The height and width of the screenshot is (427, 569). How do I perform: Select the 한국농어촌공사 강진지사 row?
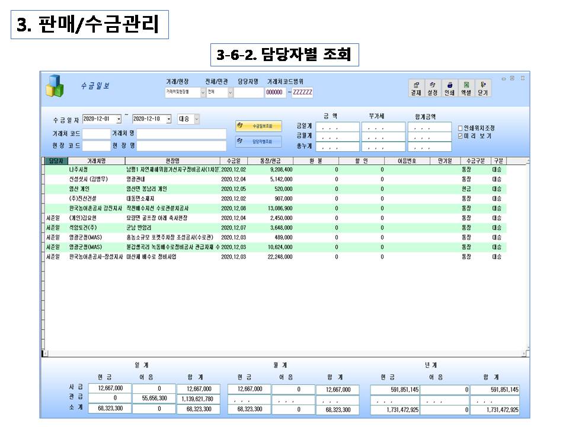276,208
